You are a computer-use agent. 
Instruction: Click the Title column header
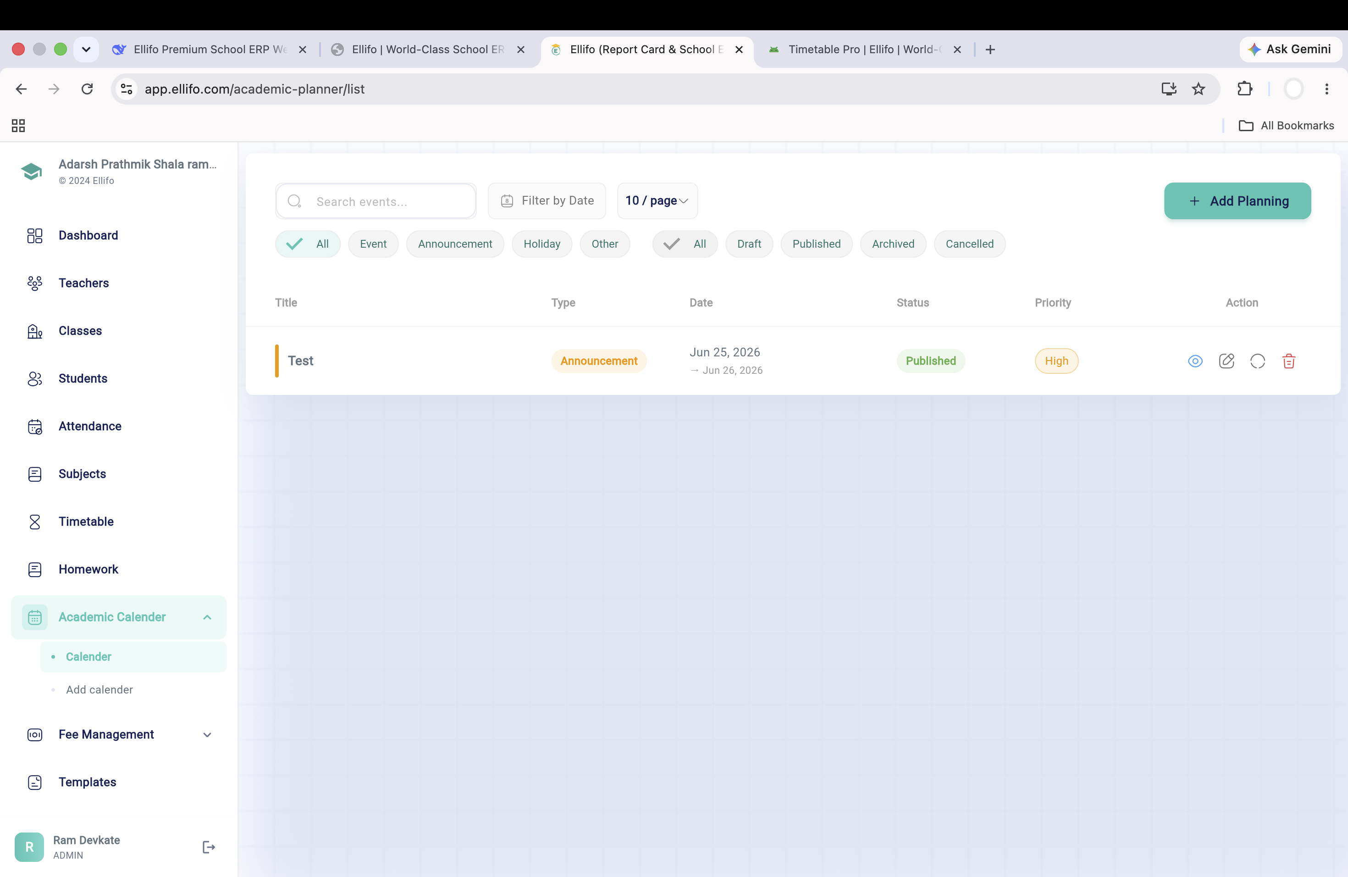(x=286, y=303)
